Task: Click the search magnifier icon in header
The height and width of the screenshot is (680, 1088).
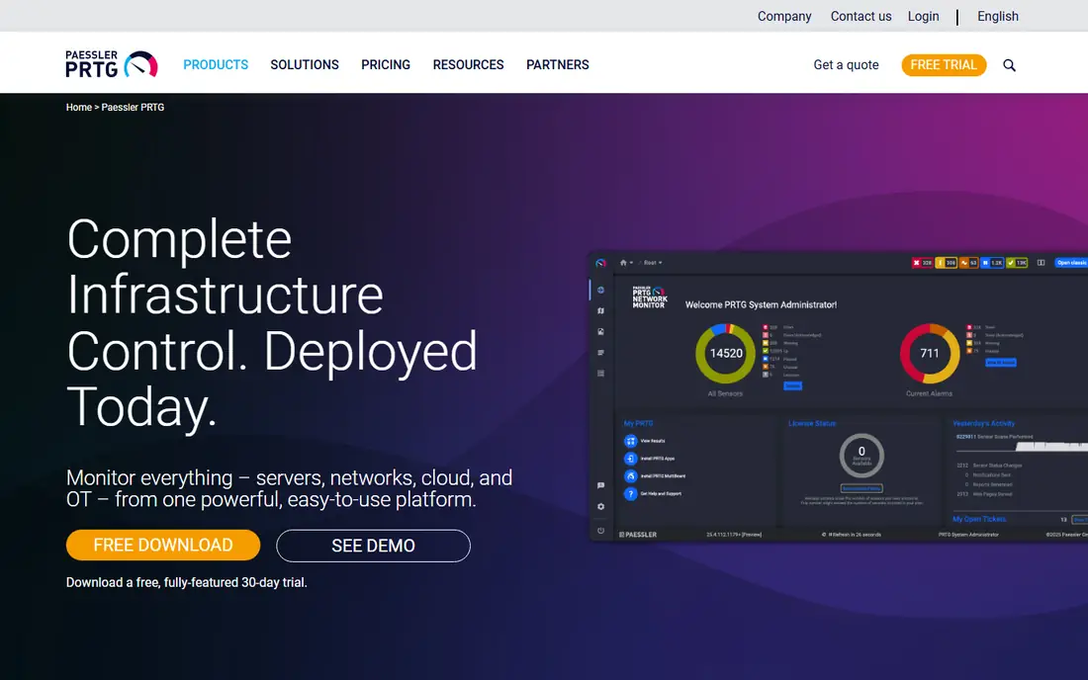Action: coord(1009,65)
